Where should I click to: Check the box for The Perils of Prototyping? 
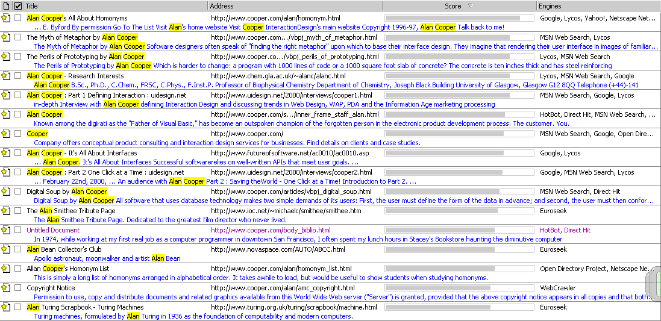18,57
